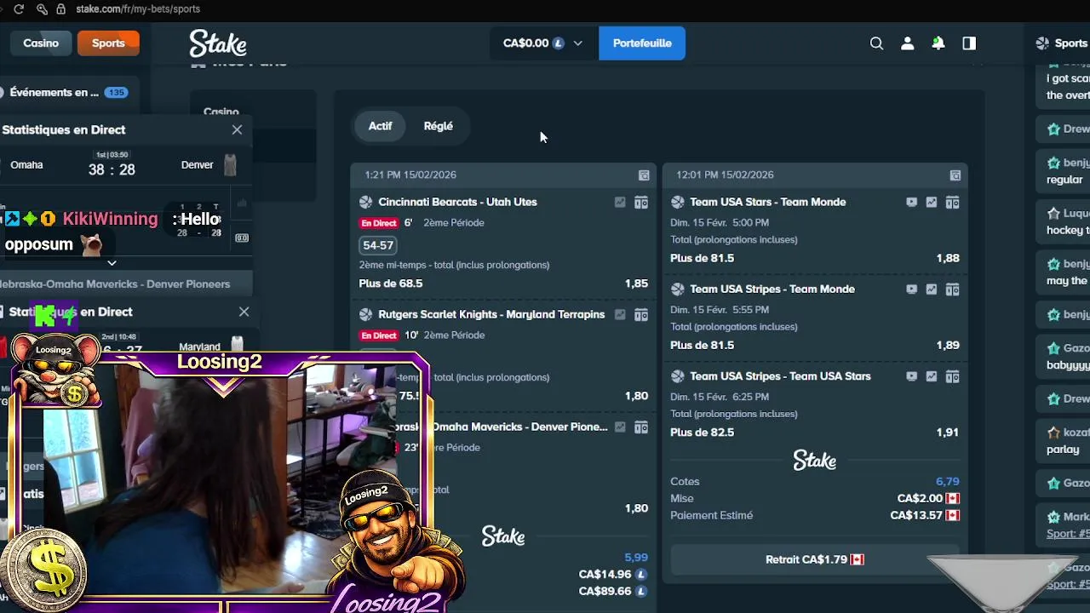This screenshot has width=1090, height=613.
Task: Open statistics chart for Team USA Stripes - Team USA Stars
Action: [932, 375]
